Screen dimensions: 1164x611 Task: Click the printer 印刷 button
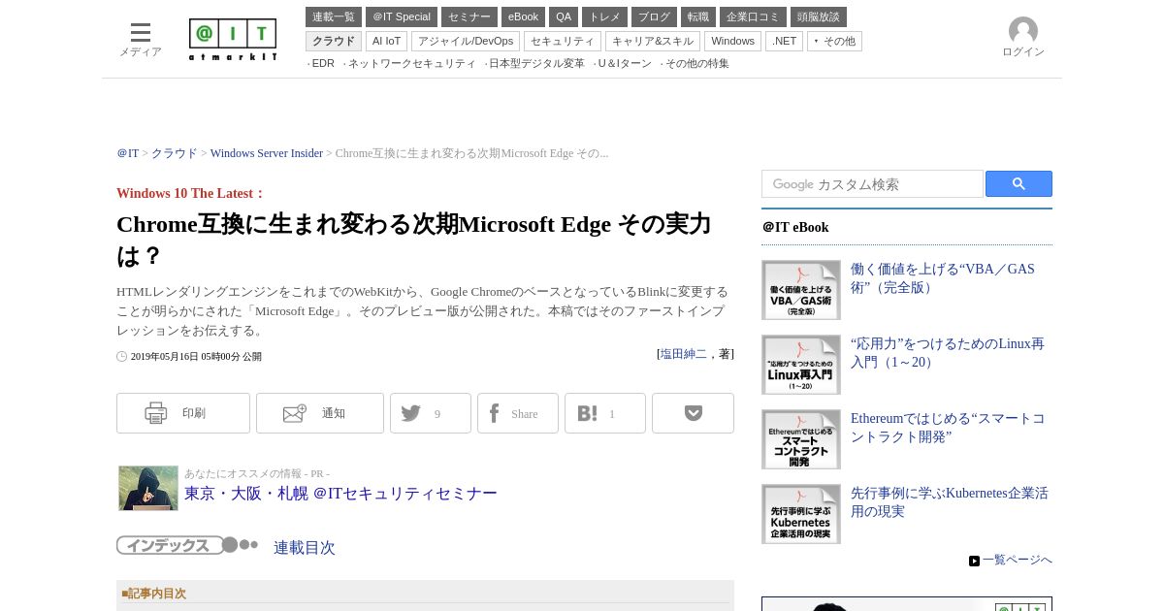pyautogui.click(x=183, y=413)
